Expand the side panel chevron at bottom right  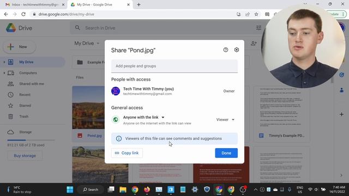click(x=341, y=175)
